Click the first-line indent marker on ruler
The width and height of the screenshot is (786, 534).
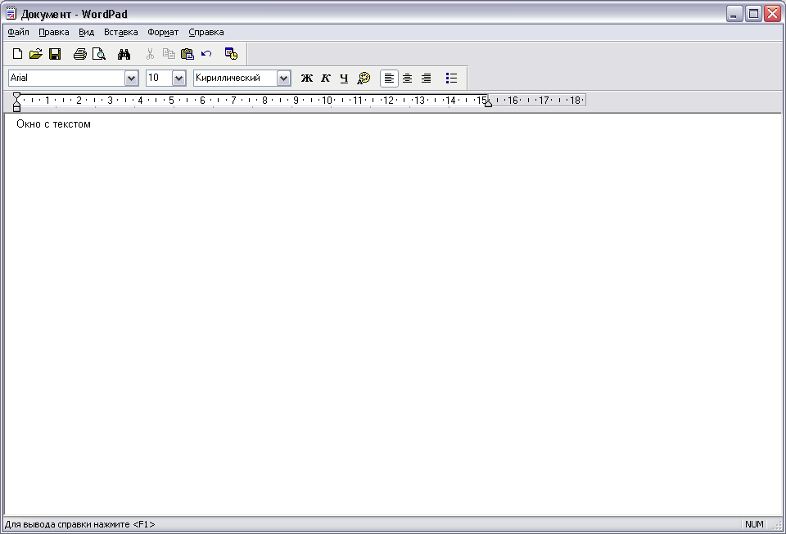click(x=16, y=96)
